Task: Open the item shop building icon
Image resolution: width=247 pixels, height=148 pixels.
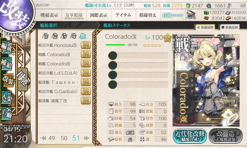Action: pyautogui.click(x=191, y=15)
